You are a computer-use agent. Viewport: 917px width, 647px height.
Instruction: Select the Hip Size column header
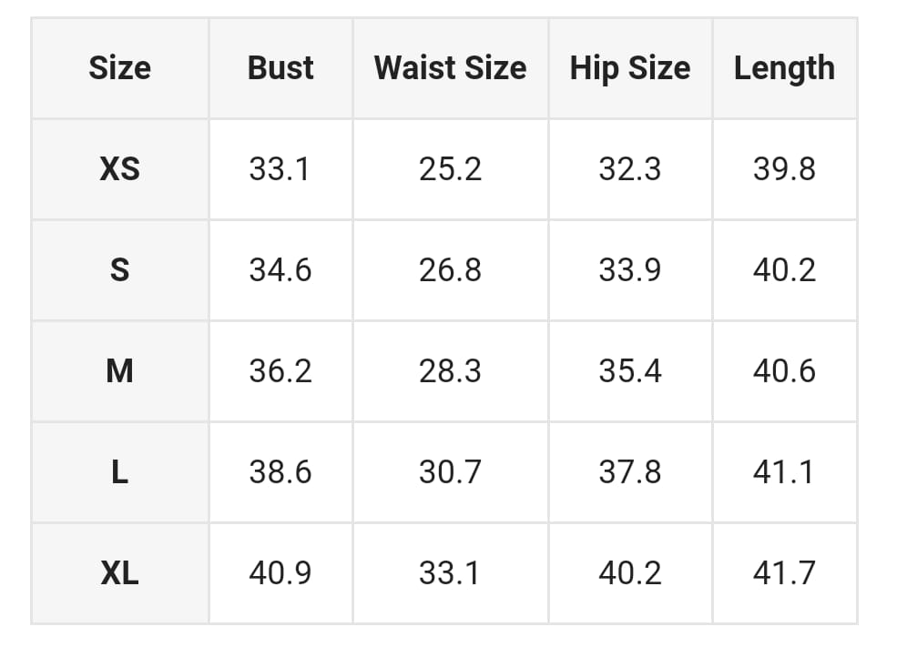[630, 68]
